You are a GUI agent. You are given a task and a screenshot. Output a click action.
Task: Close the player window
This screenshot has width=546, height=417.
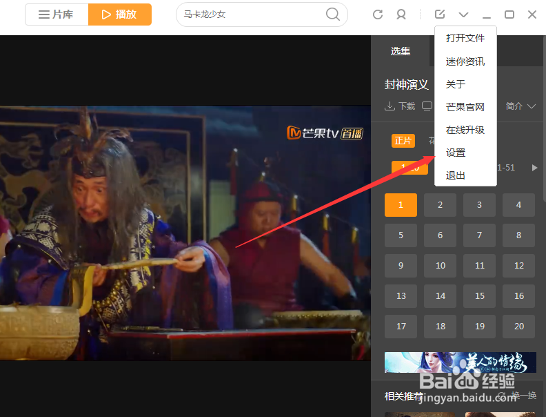(x=532, y=14)
